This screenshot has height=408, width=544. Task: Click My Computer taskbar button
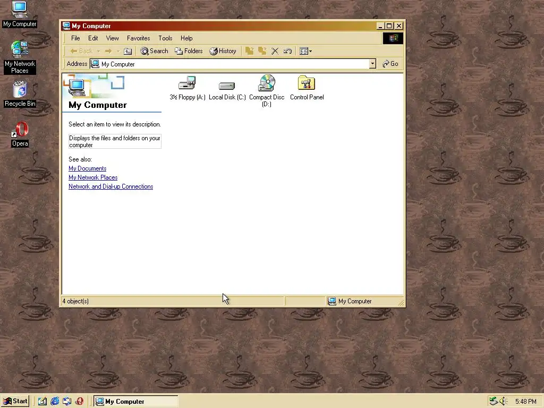point(136,402)
